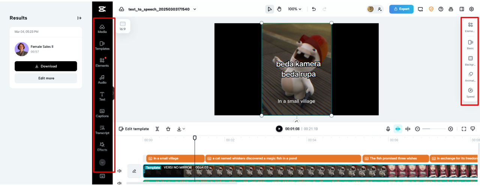Image resolution: width=480 pixels, height=186 pixels.
Task: Click project title text_to_speech_20250303171540
Action: point(159,9)
